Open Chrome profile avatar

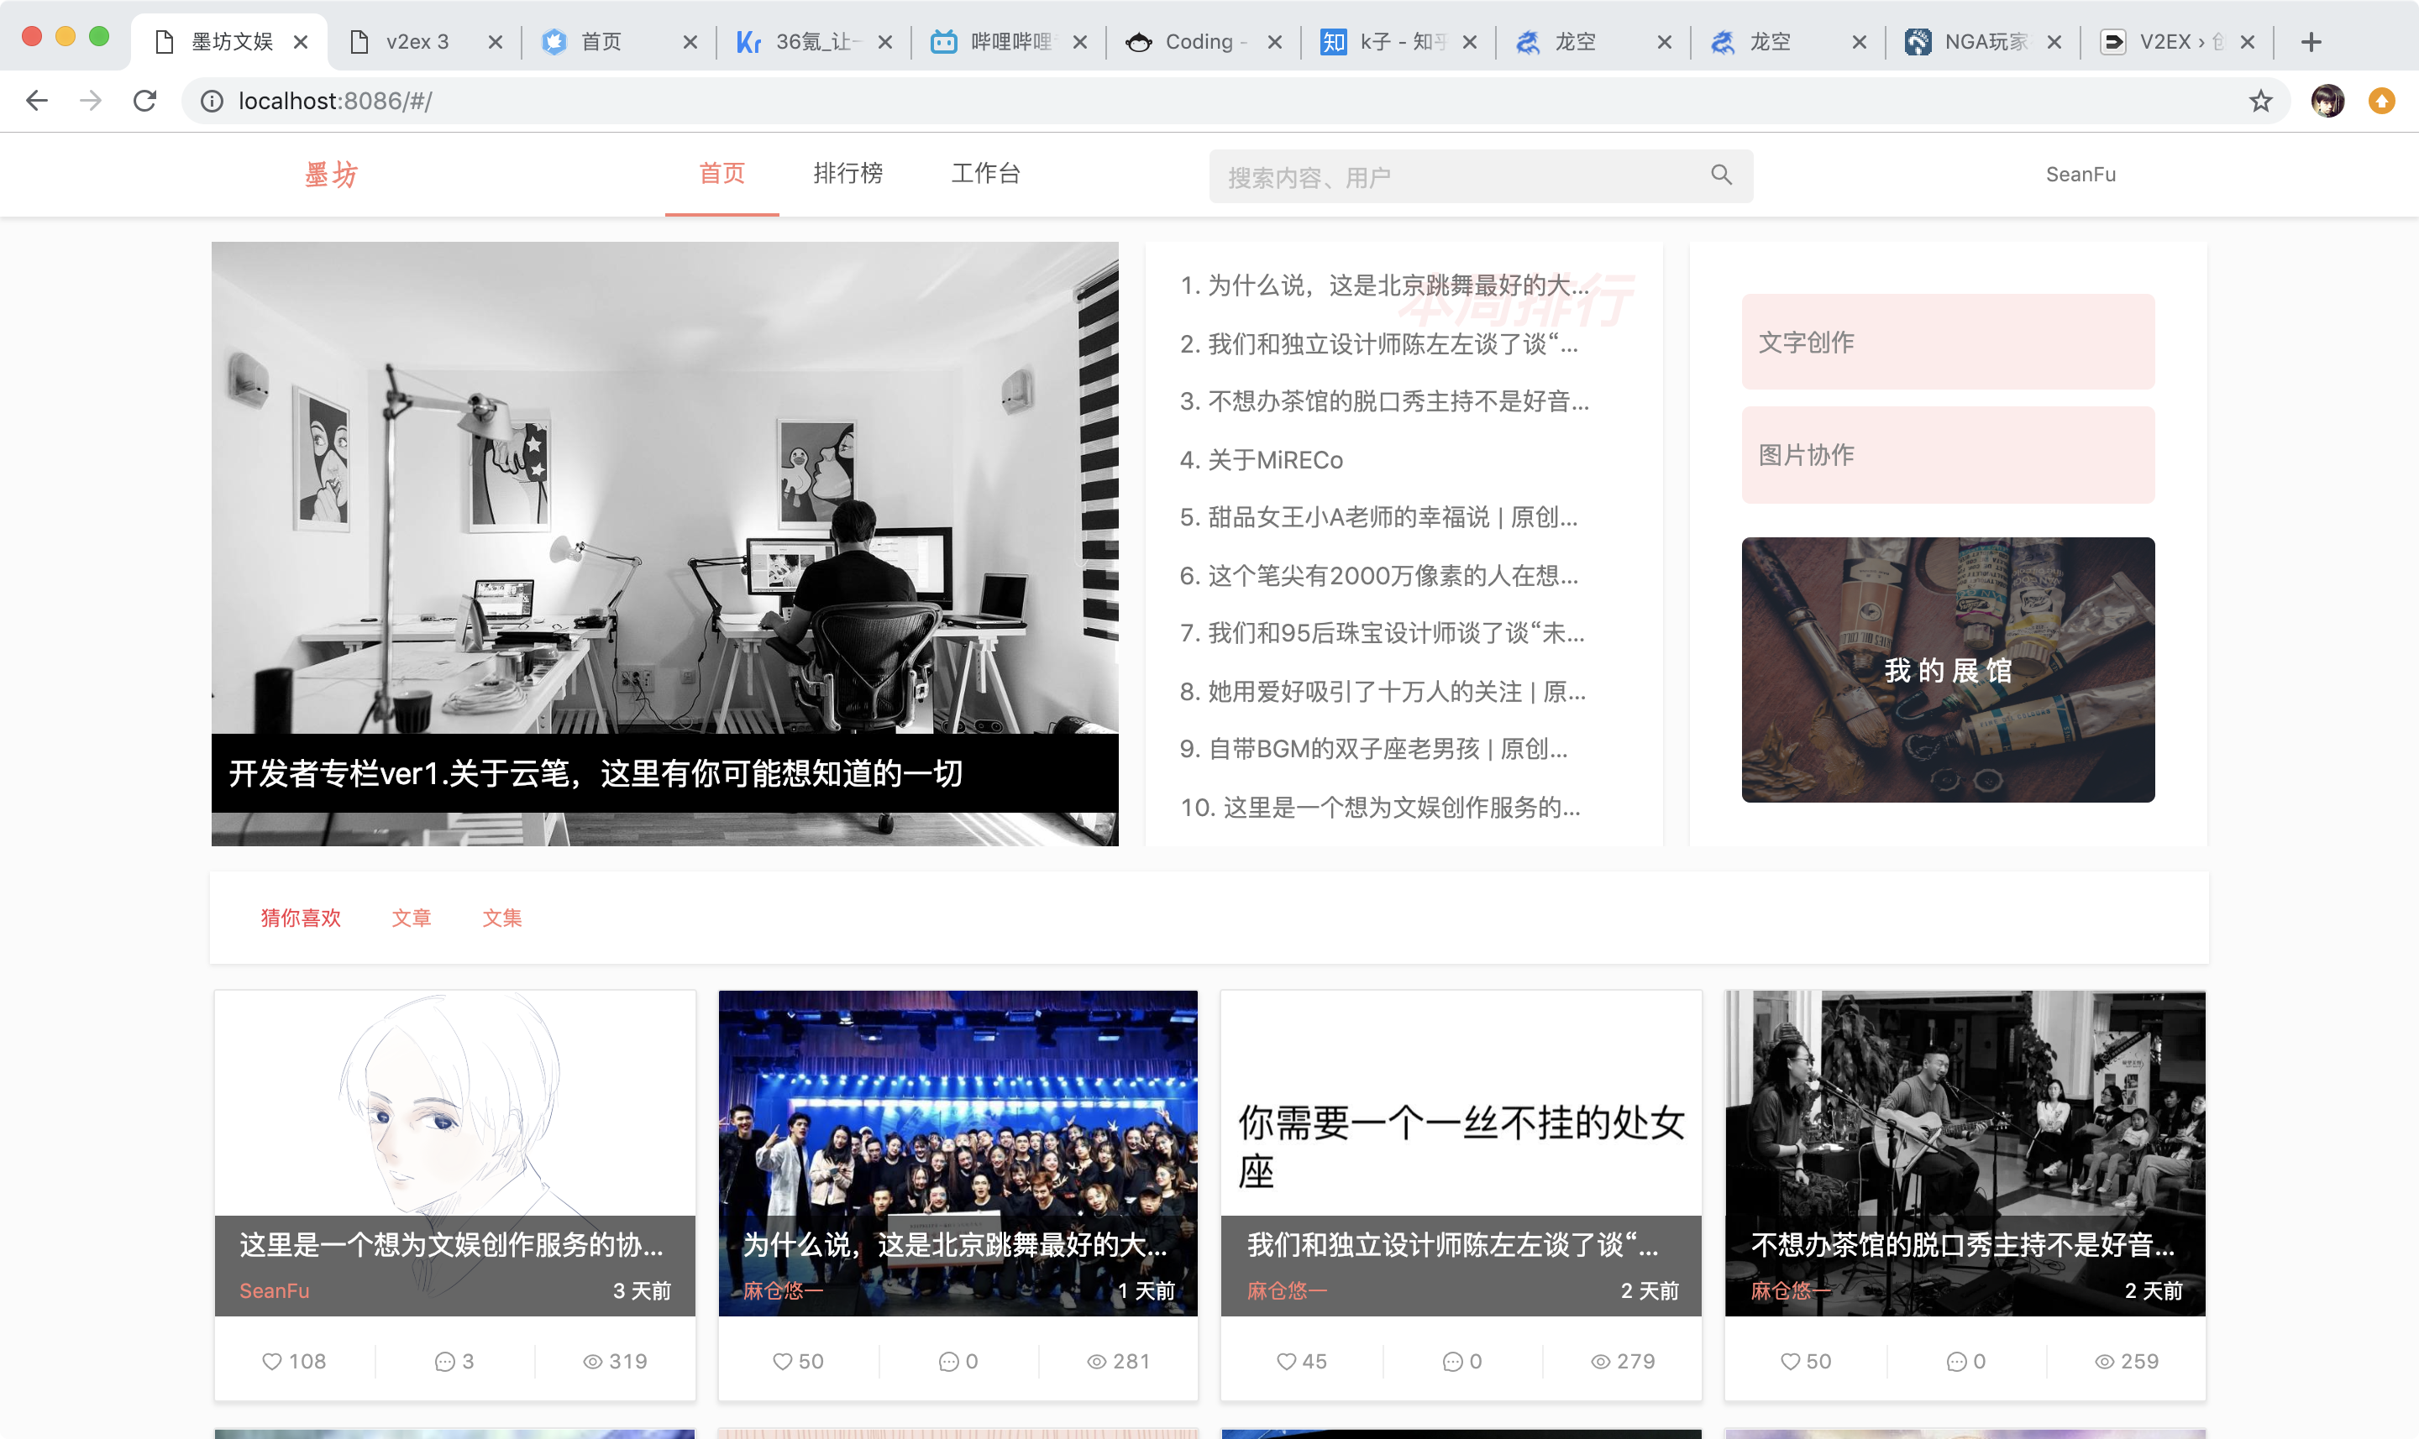coord(2327,101)
